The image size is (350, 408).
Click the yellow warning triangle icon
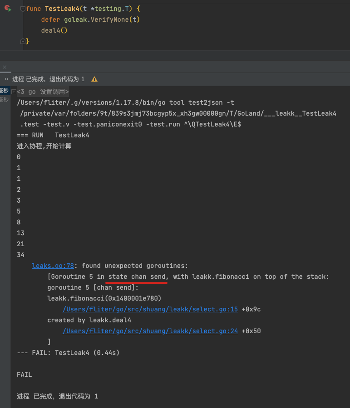pos(94,79)
